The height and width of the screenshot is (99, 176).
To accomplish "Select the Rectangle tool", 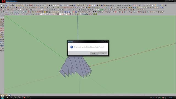I will 1,22.
